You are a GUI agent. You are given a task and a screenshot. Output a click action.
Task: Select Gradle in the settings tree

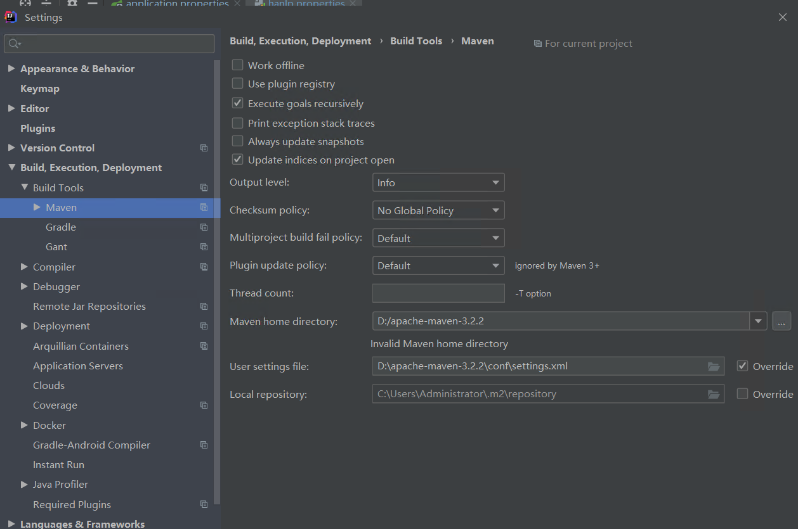61,227
